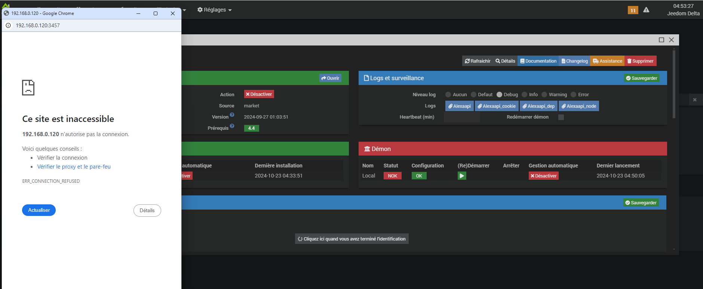Click the warning triangle icon in header

(646, 10)
